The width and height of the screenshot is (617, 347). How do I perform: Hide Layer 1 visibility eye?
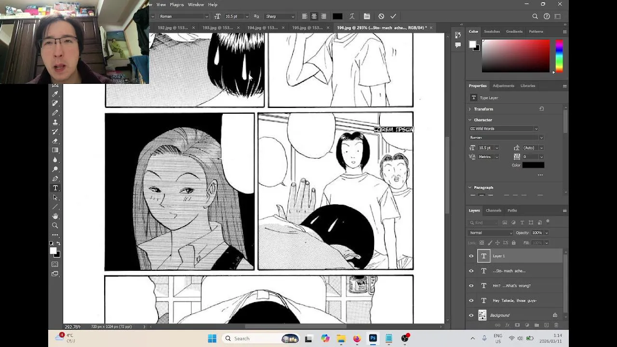(471, 256)
